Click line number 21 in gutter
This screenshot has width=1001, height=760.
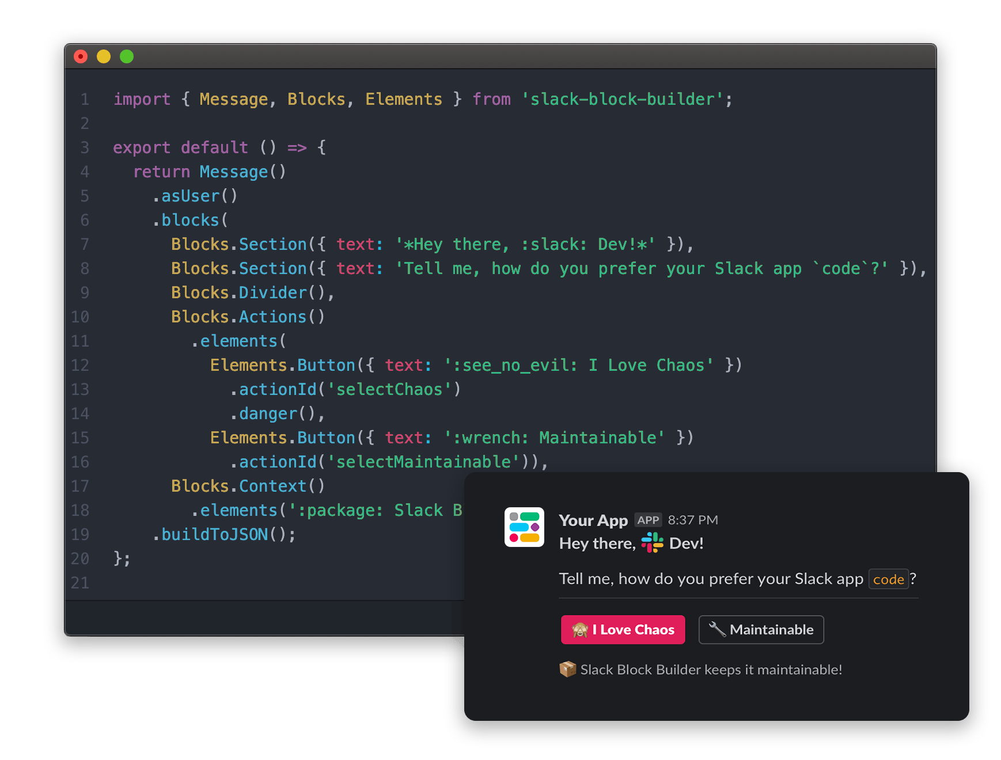(80, 583)
